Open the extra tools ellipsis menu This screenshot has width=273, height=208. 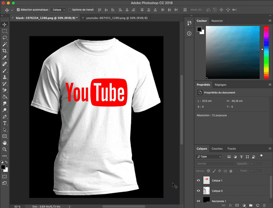5,156
